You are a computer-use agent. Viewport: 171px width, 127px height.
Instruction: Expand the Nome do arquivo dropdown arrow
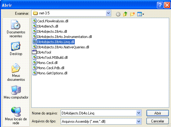pyautogui.click(x=139, y=113)
